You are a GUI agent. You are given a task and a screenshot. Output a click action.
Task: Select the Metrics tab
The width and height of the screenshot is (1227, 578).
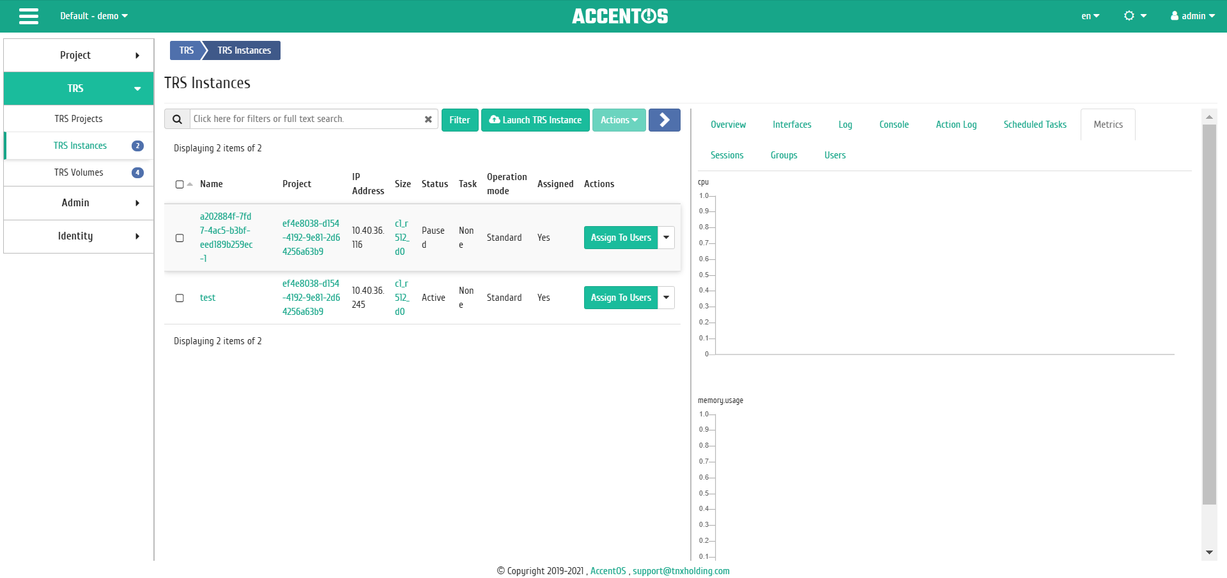(1107, 125)
